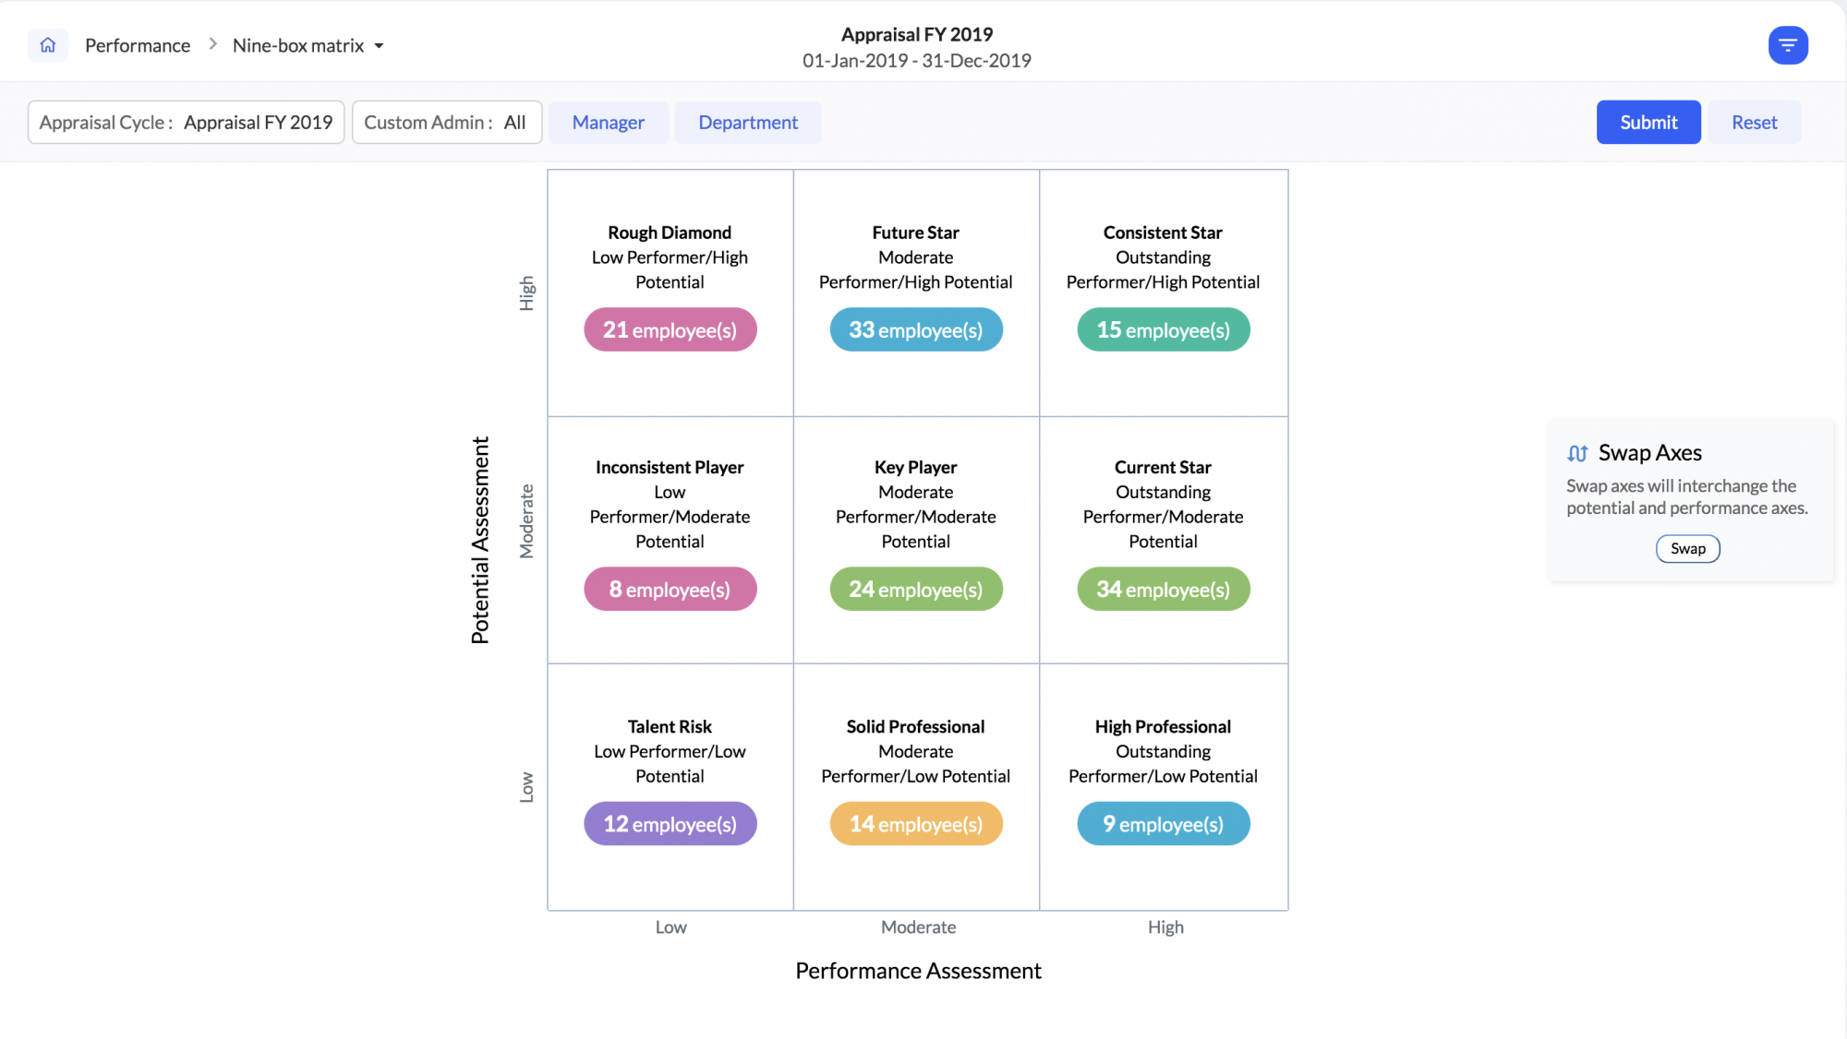Click Submit to confirm changes
The image size is (1847, 1039).
click(1648, 122)
